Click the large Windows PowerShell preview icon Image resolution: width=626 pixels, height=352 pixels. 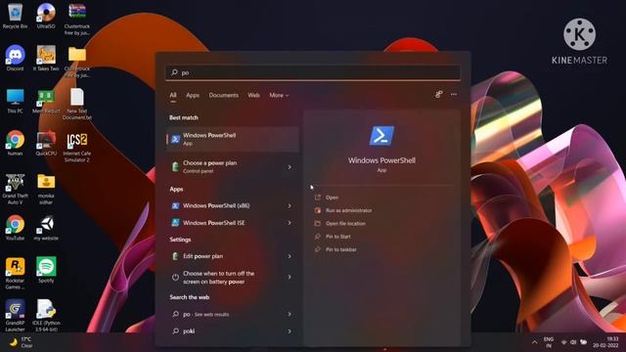coord(381,136)
